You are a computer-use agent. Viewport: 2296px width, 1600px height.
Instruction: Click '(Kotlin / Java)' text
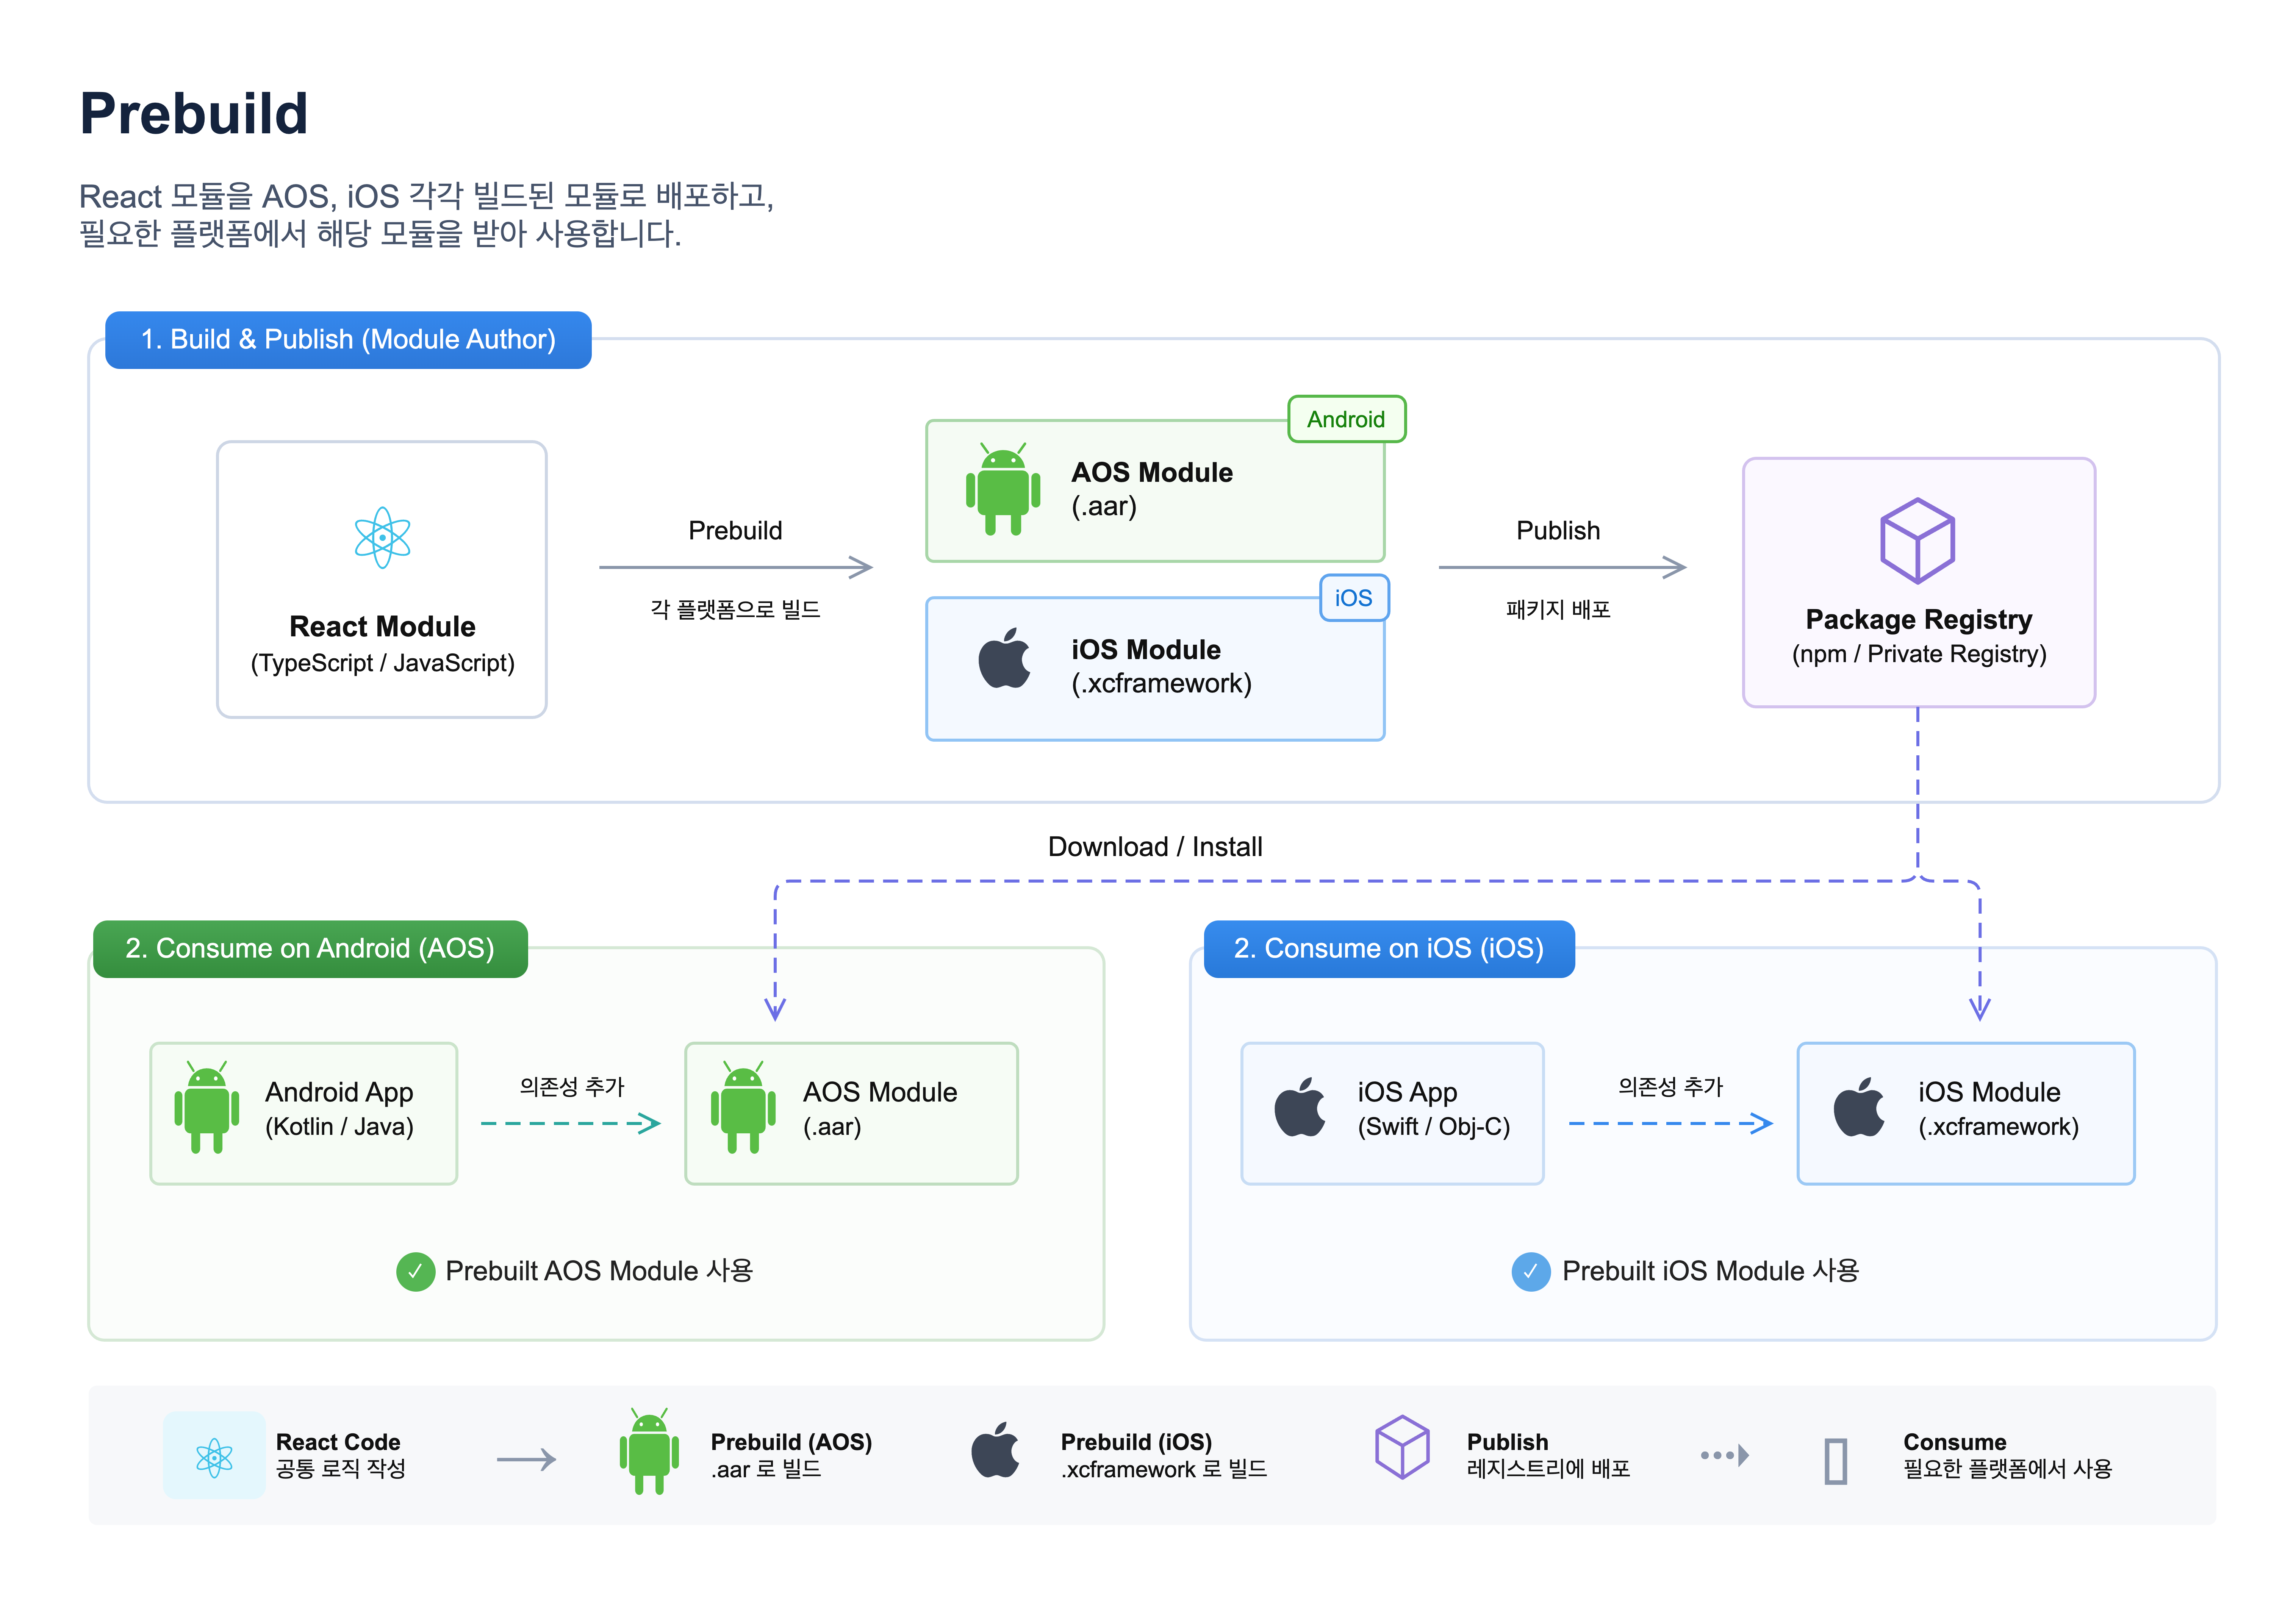click(x=339, y=1127)
